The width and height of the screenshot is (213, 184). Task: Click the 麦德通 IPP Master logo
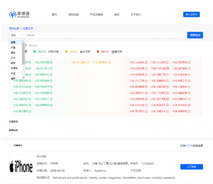(19, 14)
